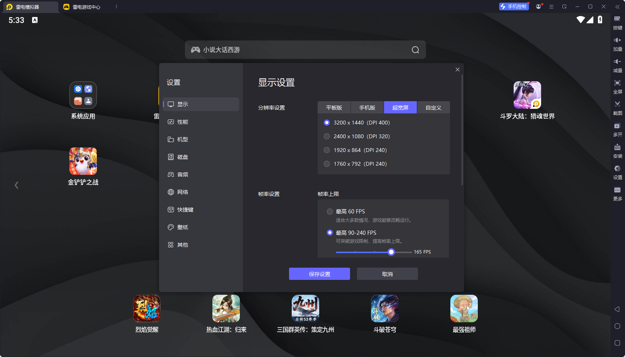Click the 小说大话西游 search field
The height and width of the screenshot is (357, 625).
tap(305, 50)
